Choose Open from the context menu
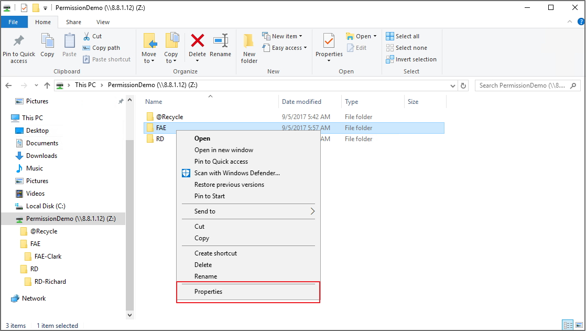 [x=202, y=138]
